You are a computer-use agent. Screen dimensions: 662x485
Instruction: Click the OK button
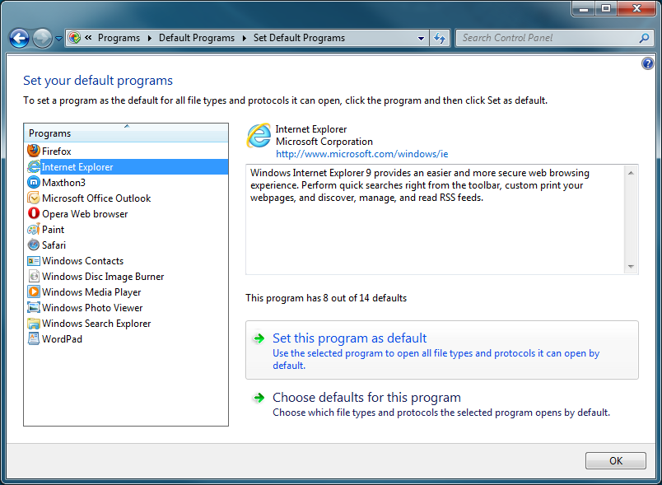click(616, 460)
